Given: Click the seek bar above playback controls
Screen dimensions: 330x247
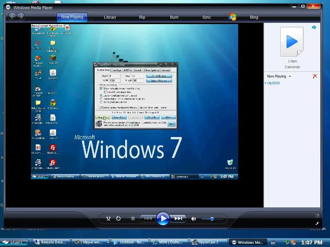Looking at the screenshot, I should (163, 209).
